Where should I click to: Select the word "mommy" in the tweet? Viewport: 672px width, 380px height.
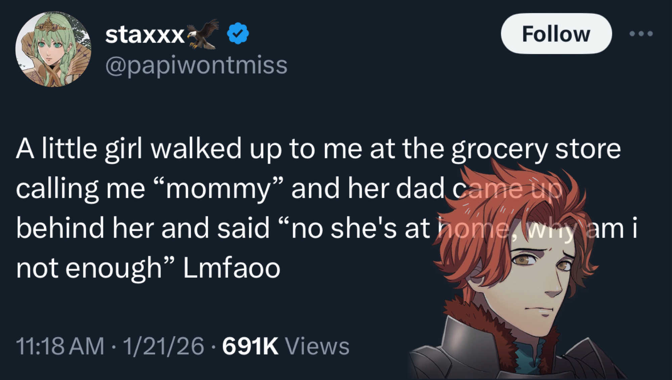pyautogui.click(x=218, y=189)
